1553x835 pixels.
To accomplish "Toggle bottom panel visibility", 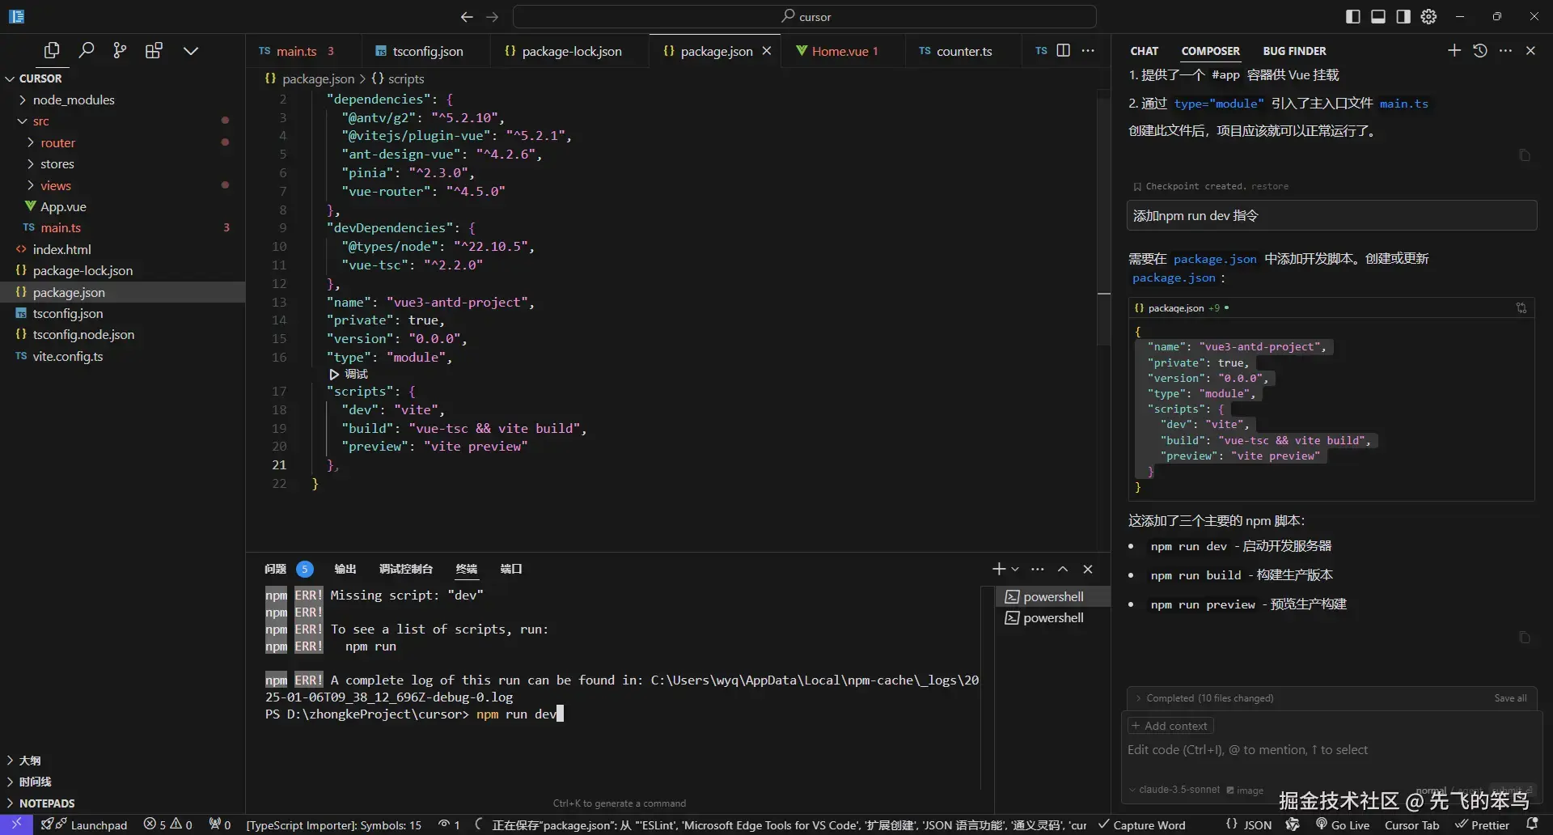I will (x=1377, y=16).
